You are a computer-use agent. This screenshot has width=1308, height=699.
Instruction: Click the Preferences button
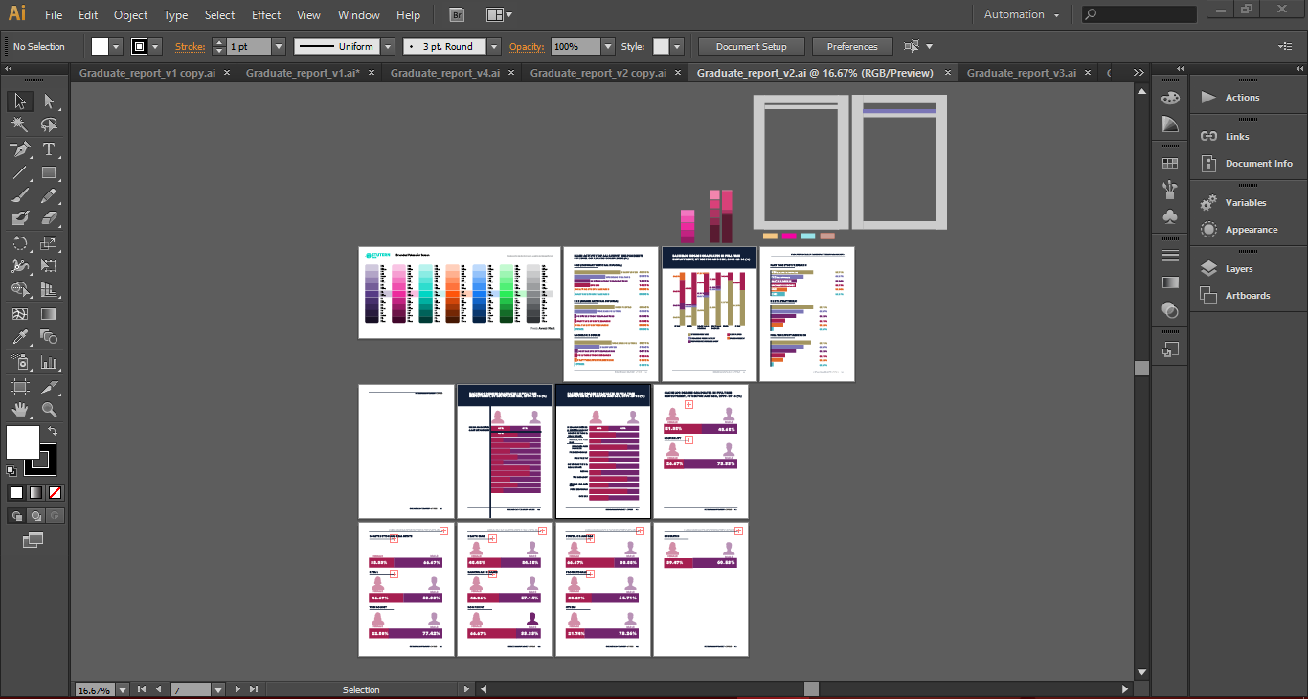pyautogui.click(x=851, y=47)
